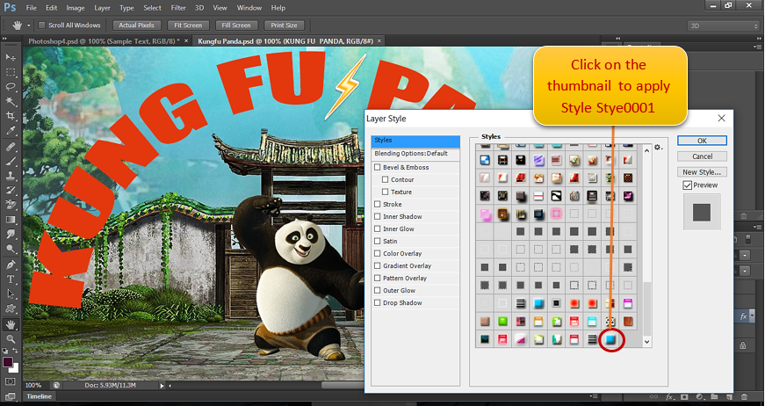Enable the Bevel & Emboss checkbox
Screen dimensions: 765x406
pyautogui.click(x=377, y=167)
